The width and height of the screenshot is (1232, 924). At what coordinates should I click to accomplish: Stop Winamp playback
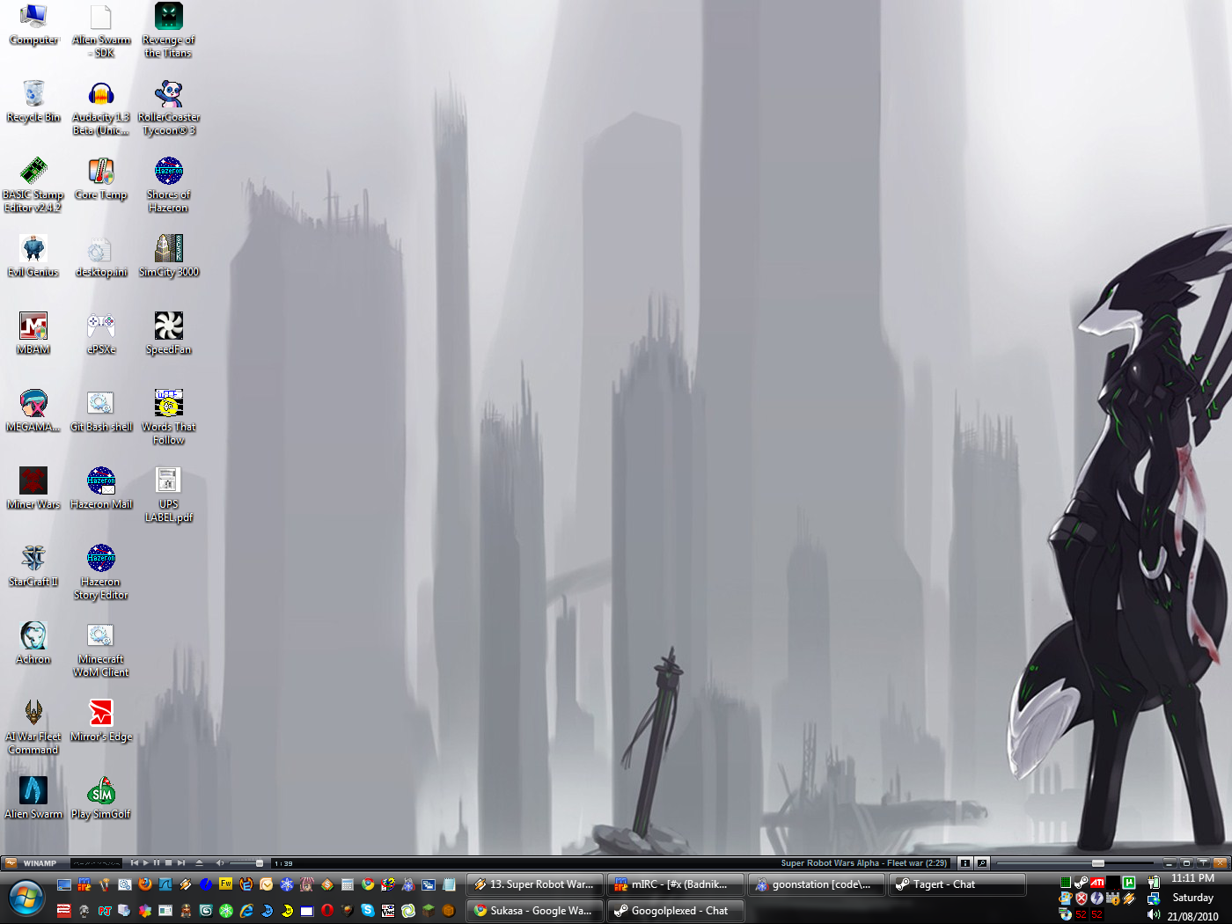pos(168,862)
